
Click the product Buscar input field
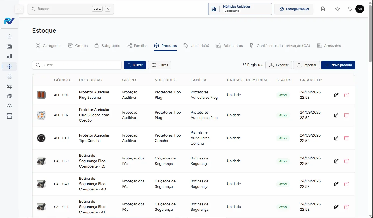(77, 65)
